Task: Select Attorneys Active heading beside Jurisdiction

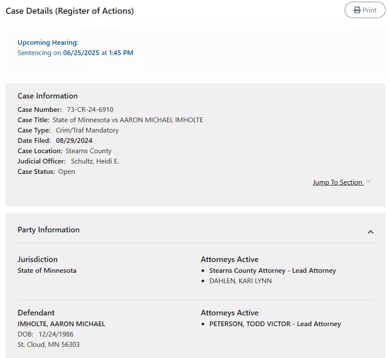Action: click(x=230, y=259)
